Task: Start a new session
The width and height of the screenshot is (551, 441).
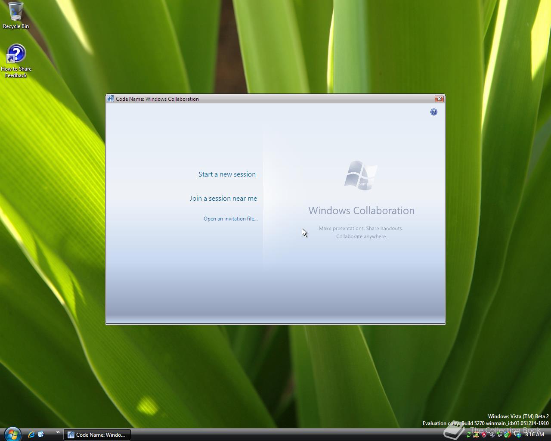Action: pyautogui.click(x=227, y=174)
